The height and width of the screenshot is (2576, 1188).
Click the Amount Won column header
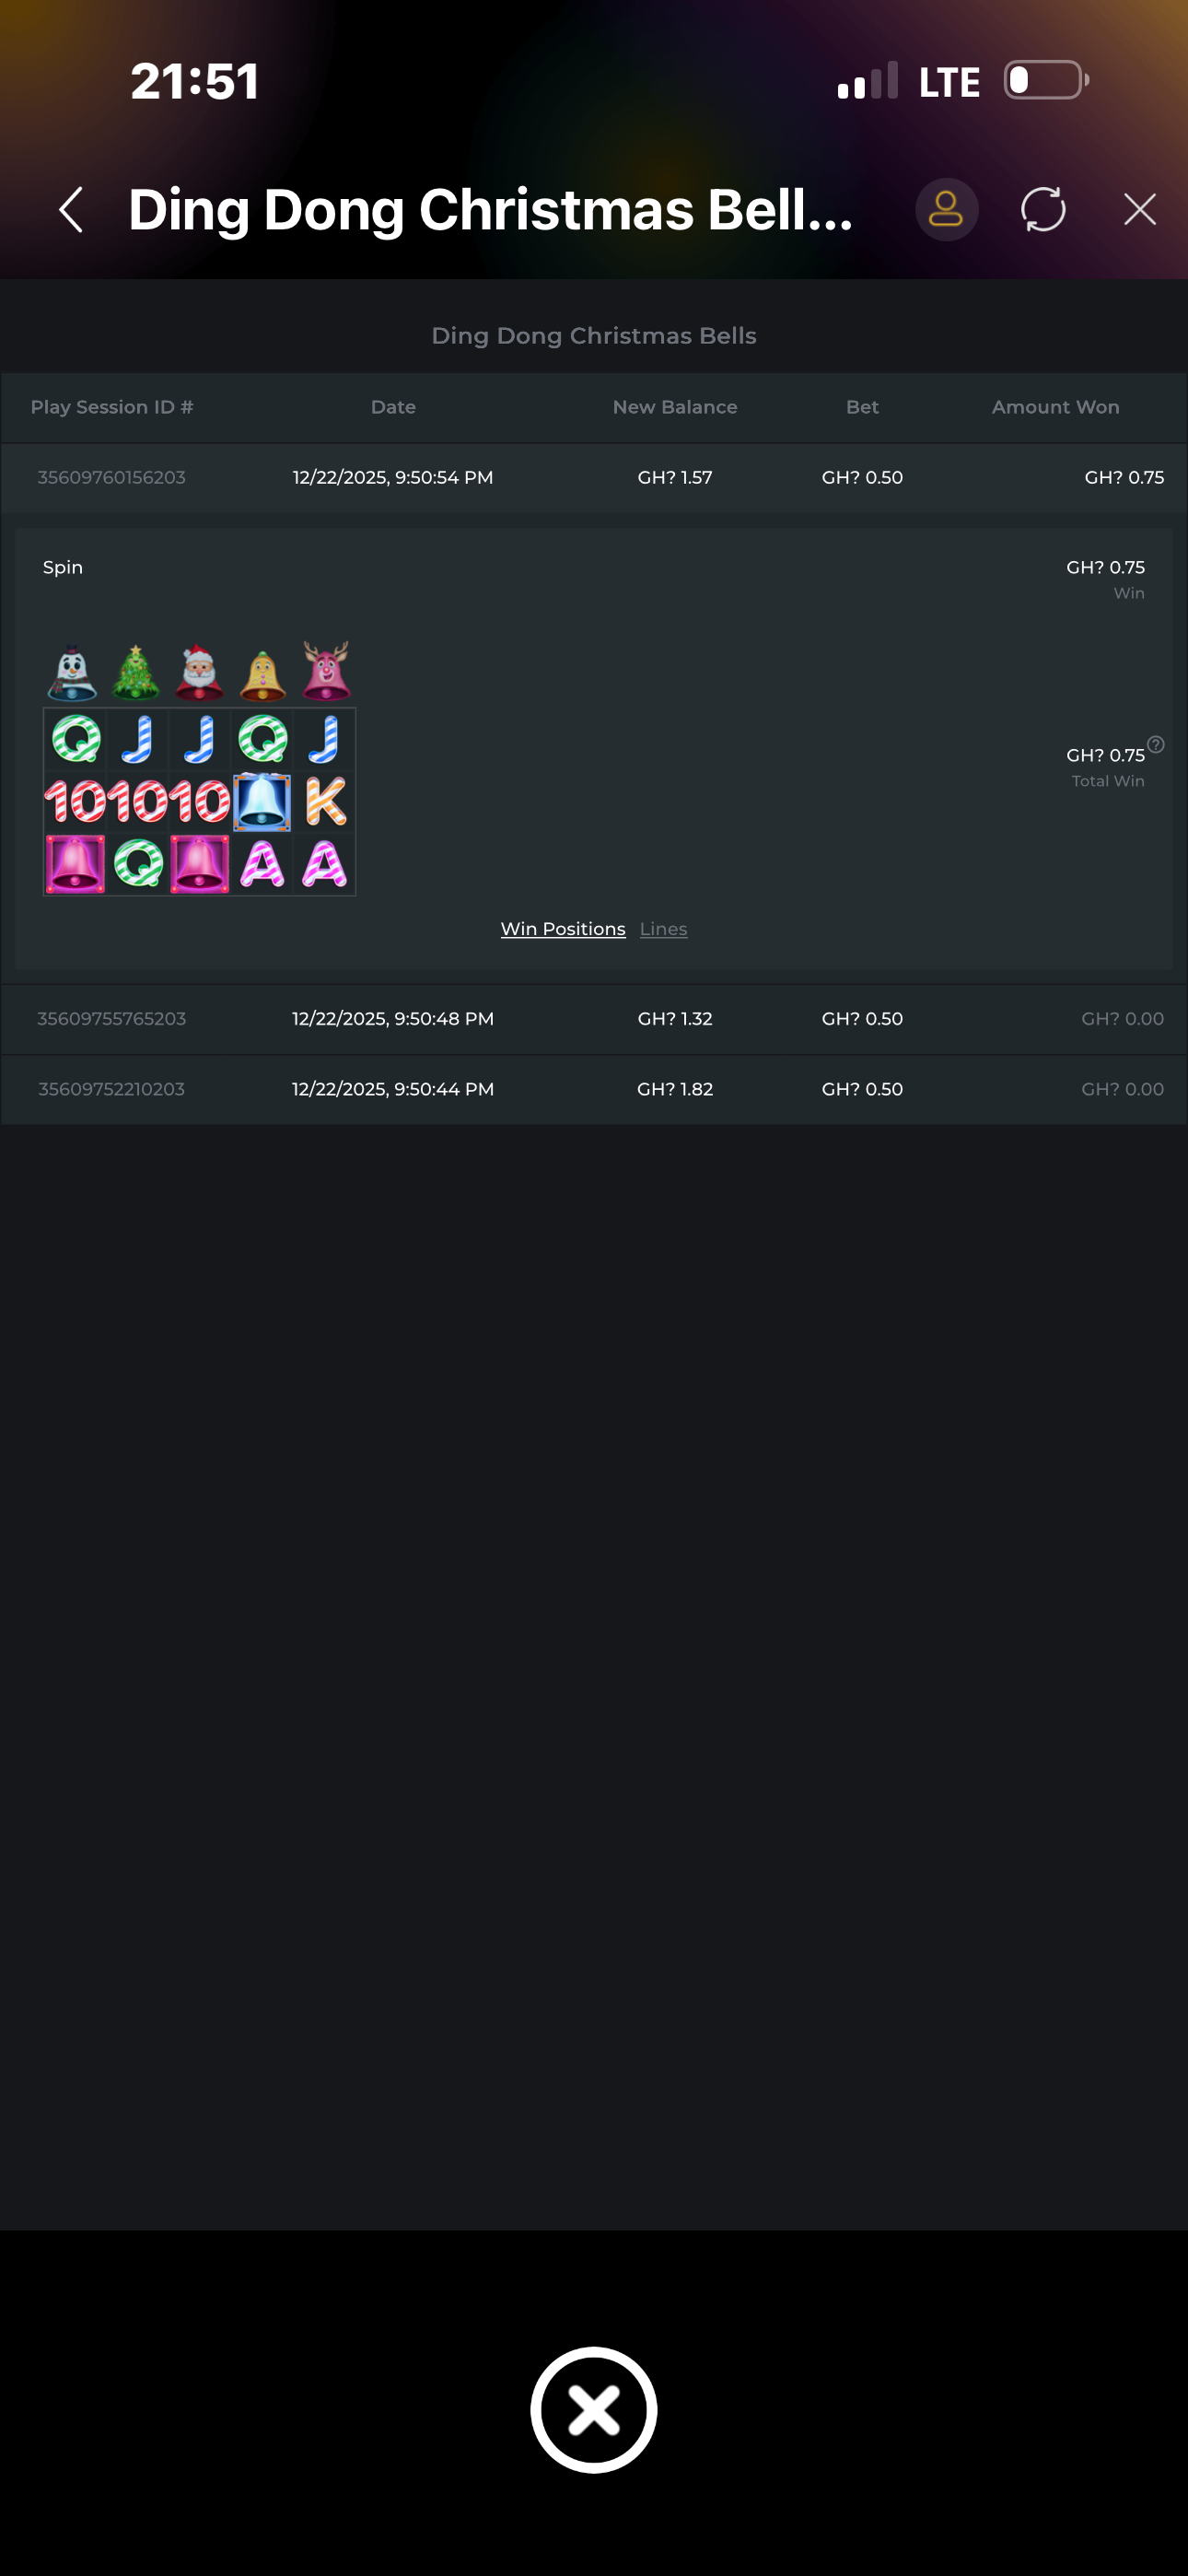(x=1055, y=407)
